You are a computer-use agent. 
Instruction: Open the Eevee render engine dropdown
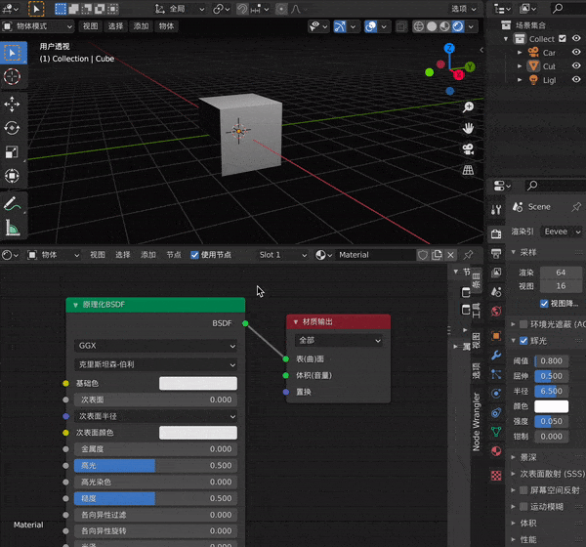pos(562,231)
